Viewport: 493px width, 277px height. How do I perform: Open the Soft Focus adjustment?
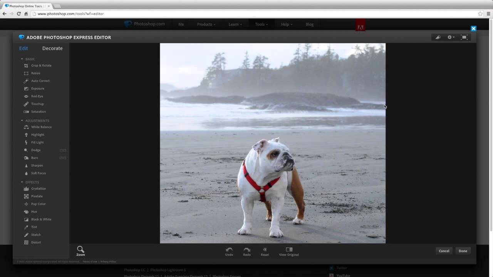[35, 173]
